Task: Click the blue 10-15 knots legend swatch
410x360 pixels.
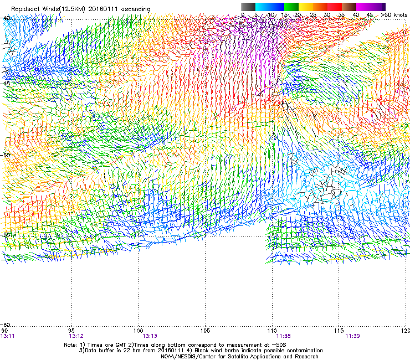Action: coord(277,7)
